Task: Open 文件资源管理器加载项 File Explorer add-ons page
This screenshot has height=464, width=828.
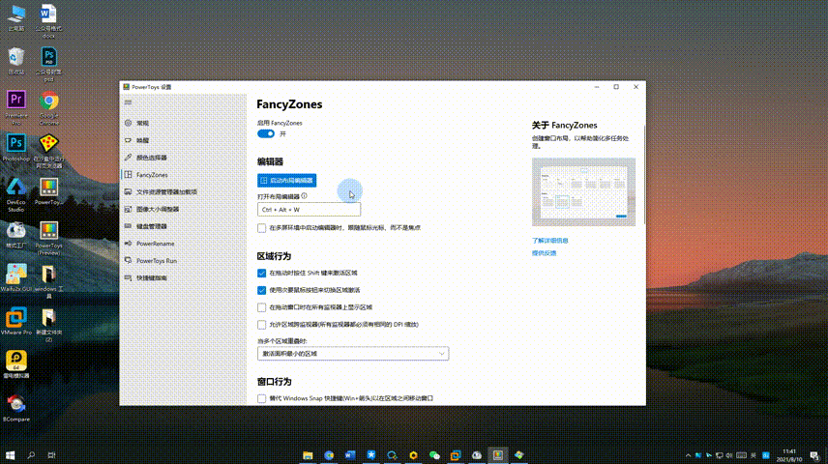Action: pos(183,191)
